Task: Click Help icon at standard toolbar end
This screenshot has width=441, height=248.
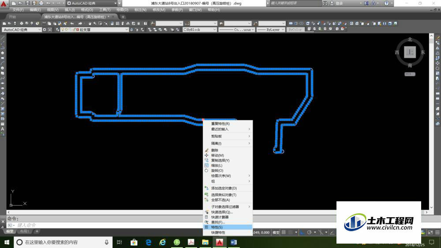Action: tap(146, 23)
